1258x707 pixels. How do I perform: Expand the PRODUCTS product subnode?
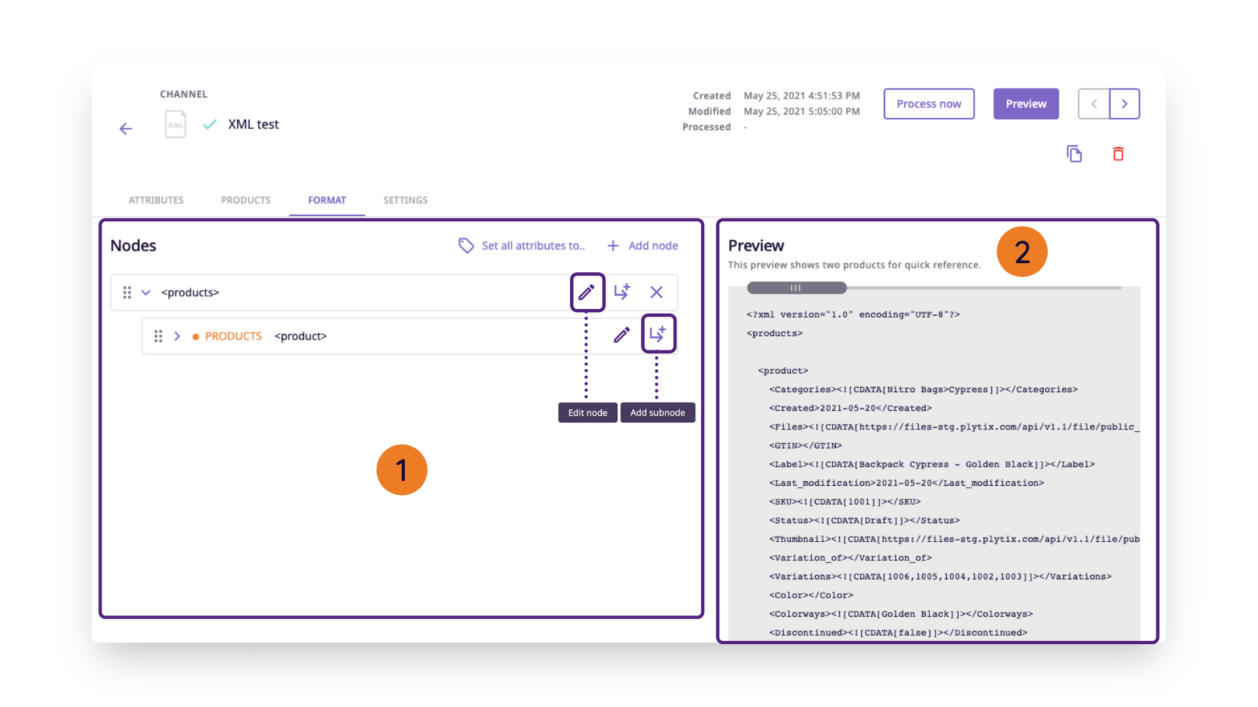point(177,336)
